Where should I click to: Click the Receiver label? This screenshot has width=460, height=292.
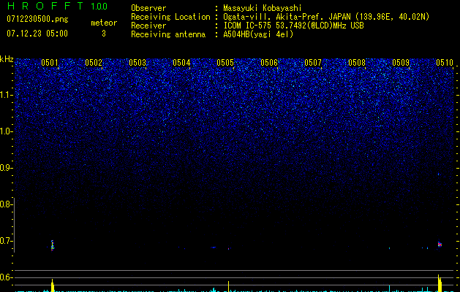(148, 26)
